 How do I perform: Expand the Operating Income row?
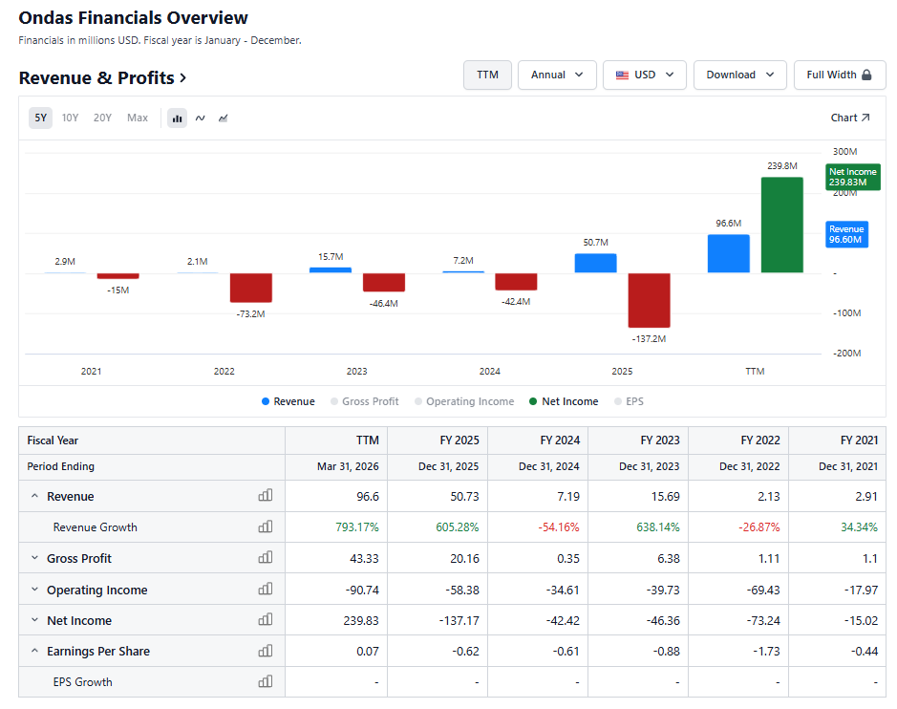click(35, 589)
